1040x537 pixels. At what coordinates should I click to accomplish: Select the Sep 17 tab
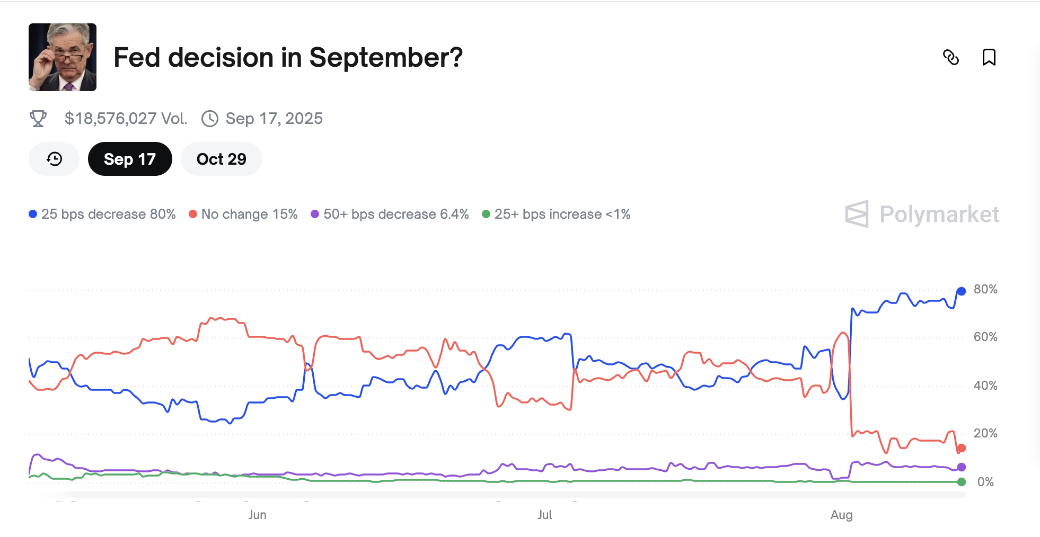pos(130,159)
